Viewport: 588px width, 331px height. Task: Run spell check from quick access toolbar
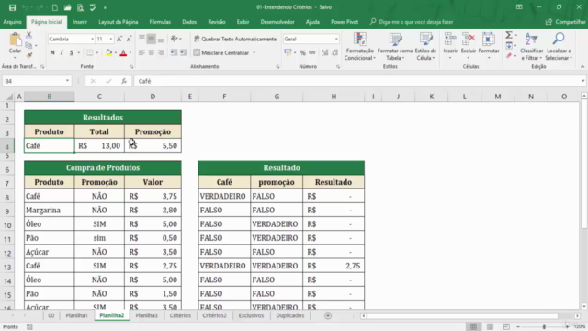(93, 7)
